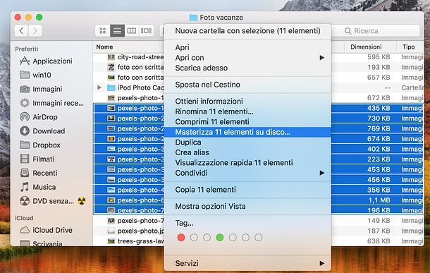
Task: Choose Comprimi 11 elementi
Action: click(x=247, y=121)
